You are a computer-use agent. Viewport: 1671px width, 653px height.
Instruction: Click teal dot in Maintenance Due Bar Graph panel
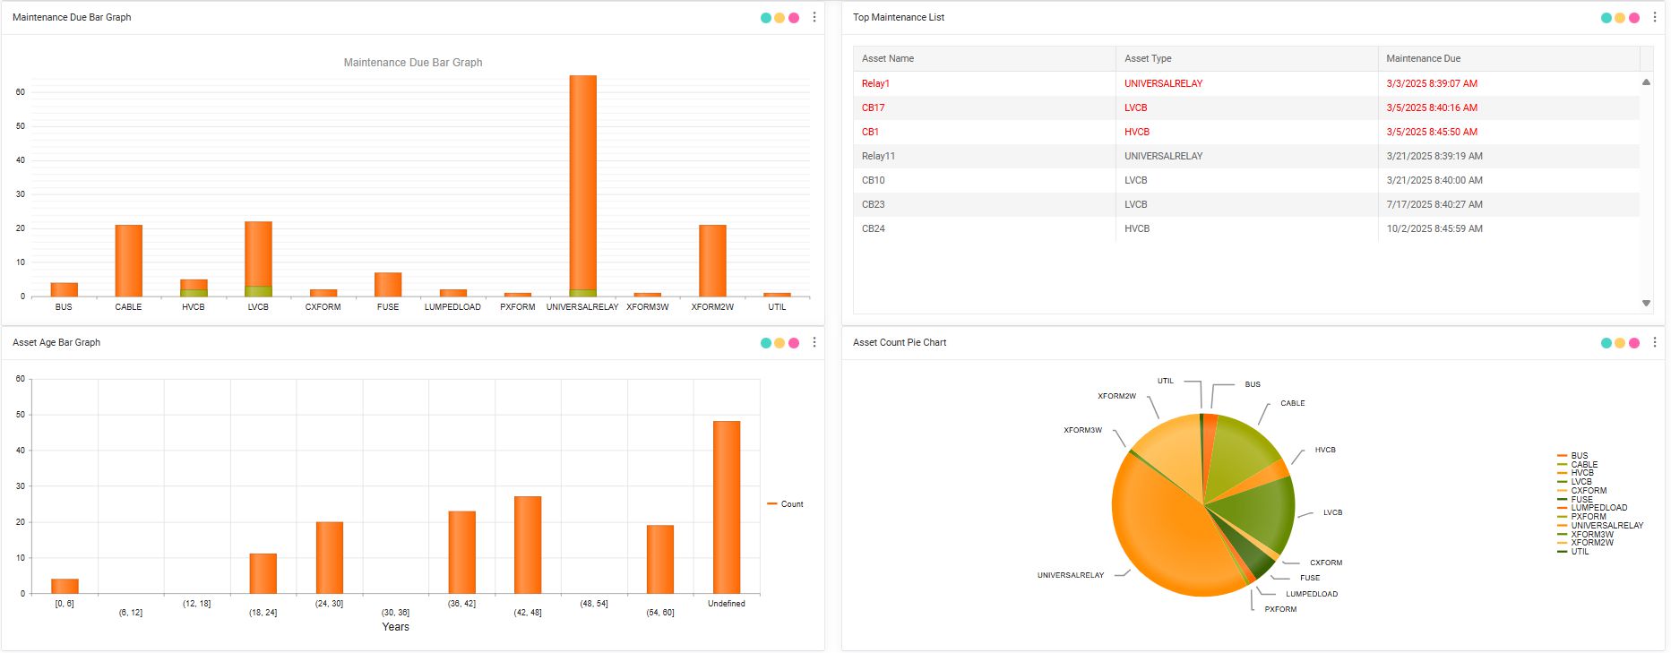pos(766,18)
